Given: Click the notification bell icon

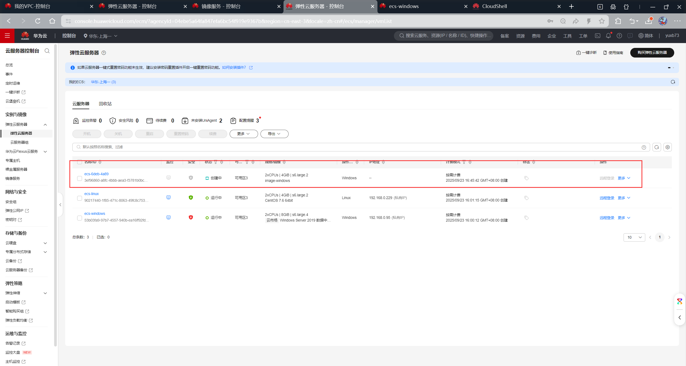Looking at the screenshot, I should [x=608, y=36].
